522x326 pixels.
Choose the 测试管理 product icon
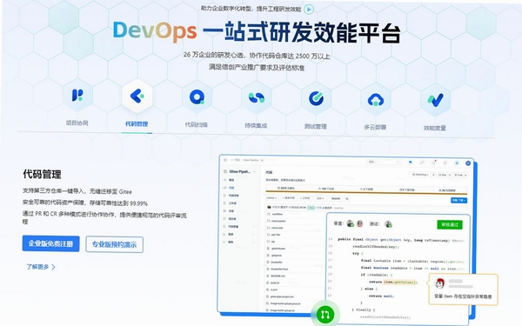click(316, 98)
